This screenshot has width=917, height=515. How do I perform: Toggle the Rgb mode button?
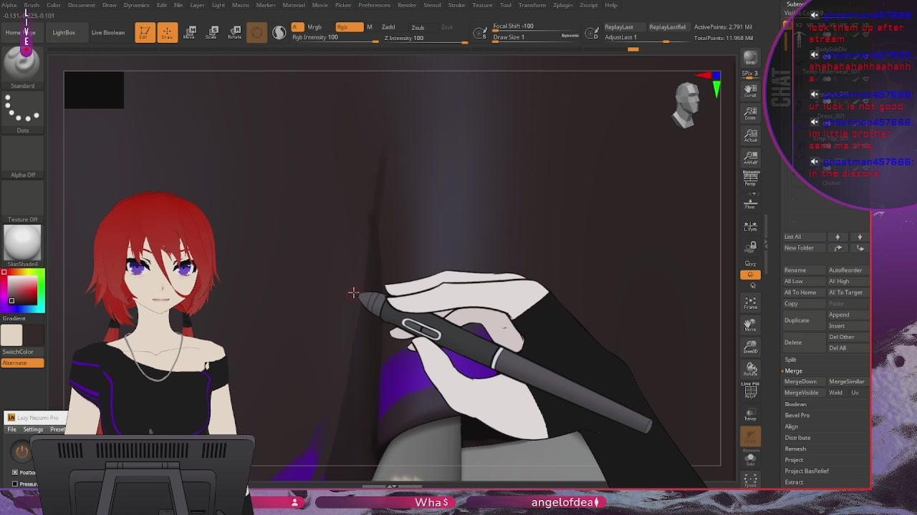click(348, 27)
